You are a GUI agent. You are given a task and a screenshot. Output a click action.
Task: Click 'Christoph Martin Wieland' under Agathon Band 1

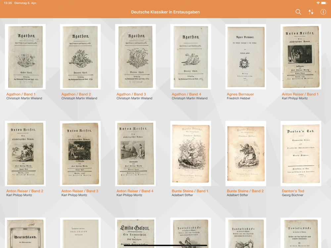pos(24,98)
